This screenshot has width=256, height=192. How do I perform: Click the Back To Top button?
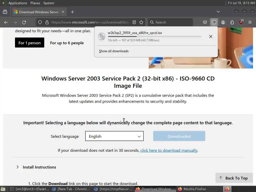click(x=234, y=178)
